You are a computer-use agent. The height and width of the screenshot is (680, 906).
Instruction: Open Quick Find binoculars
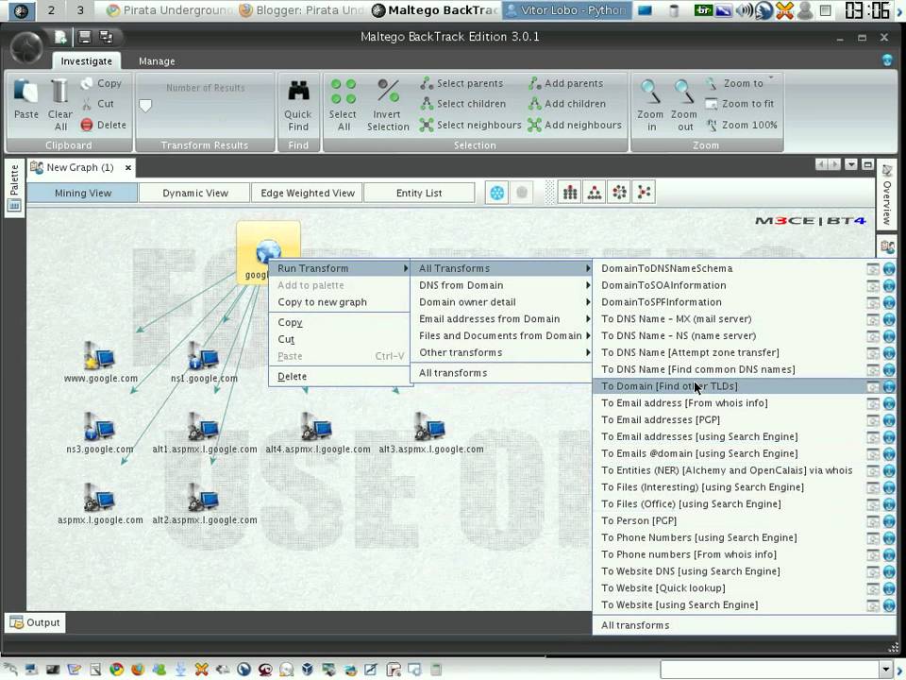point(298,93)
